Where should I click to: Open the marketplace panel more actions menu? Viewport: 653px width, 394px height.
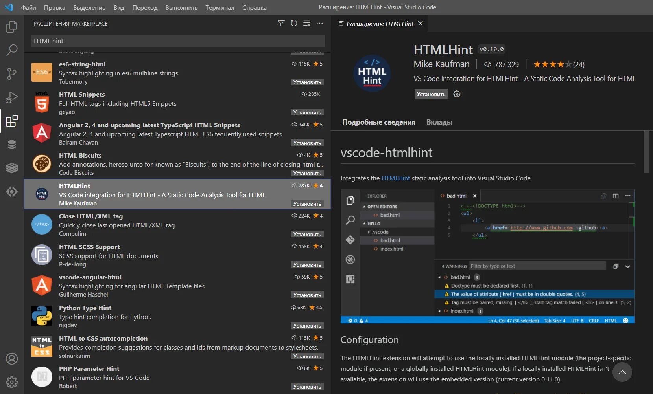(x=319, y=23)
